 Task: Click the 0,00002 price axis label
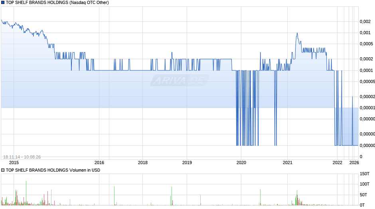pos(367,97)
